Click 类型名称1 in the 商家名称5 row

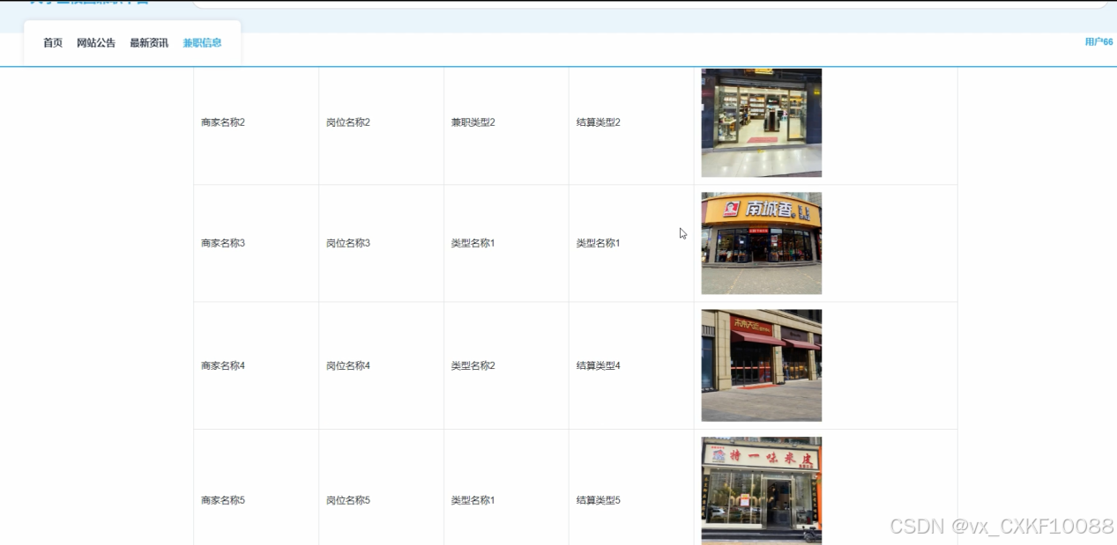pyautogui.click(x=473, y=500)
